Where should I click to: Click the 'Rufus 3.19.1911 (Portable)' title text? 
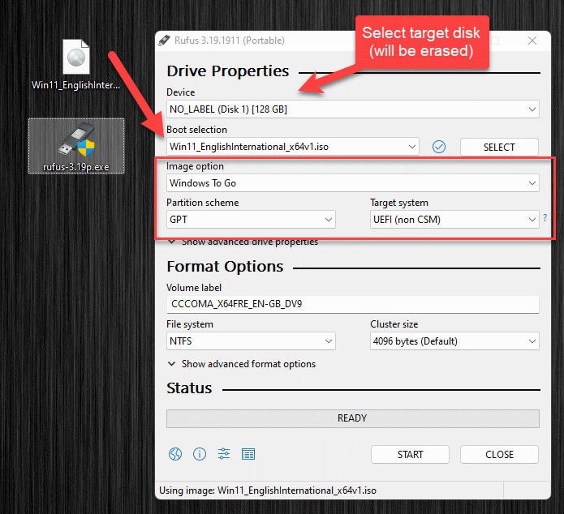[230, 41]
